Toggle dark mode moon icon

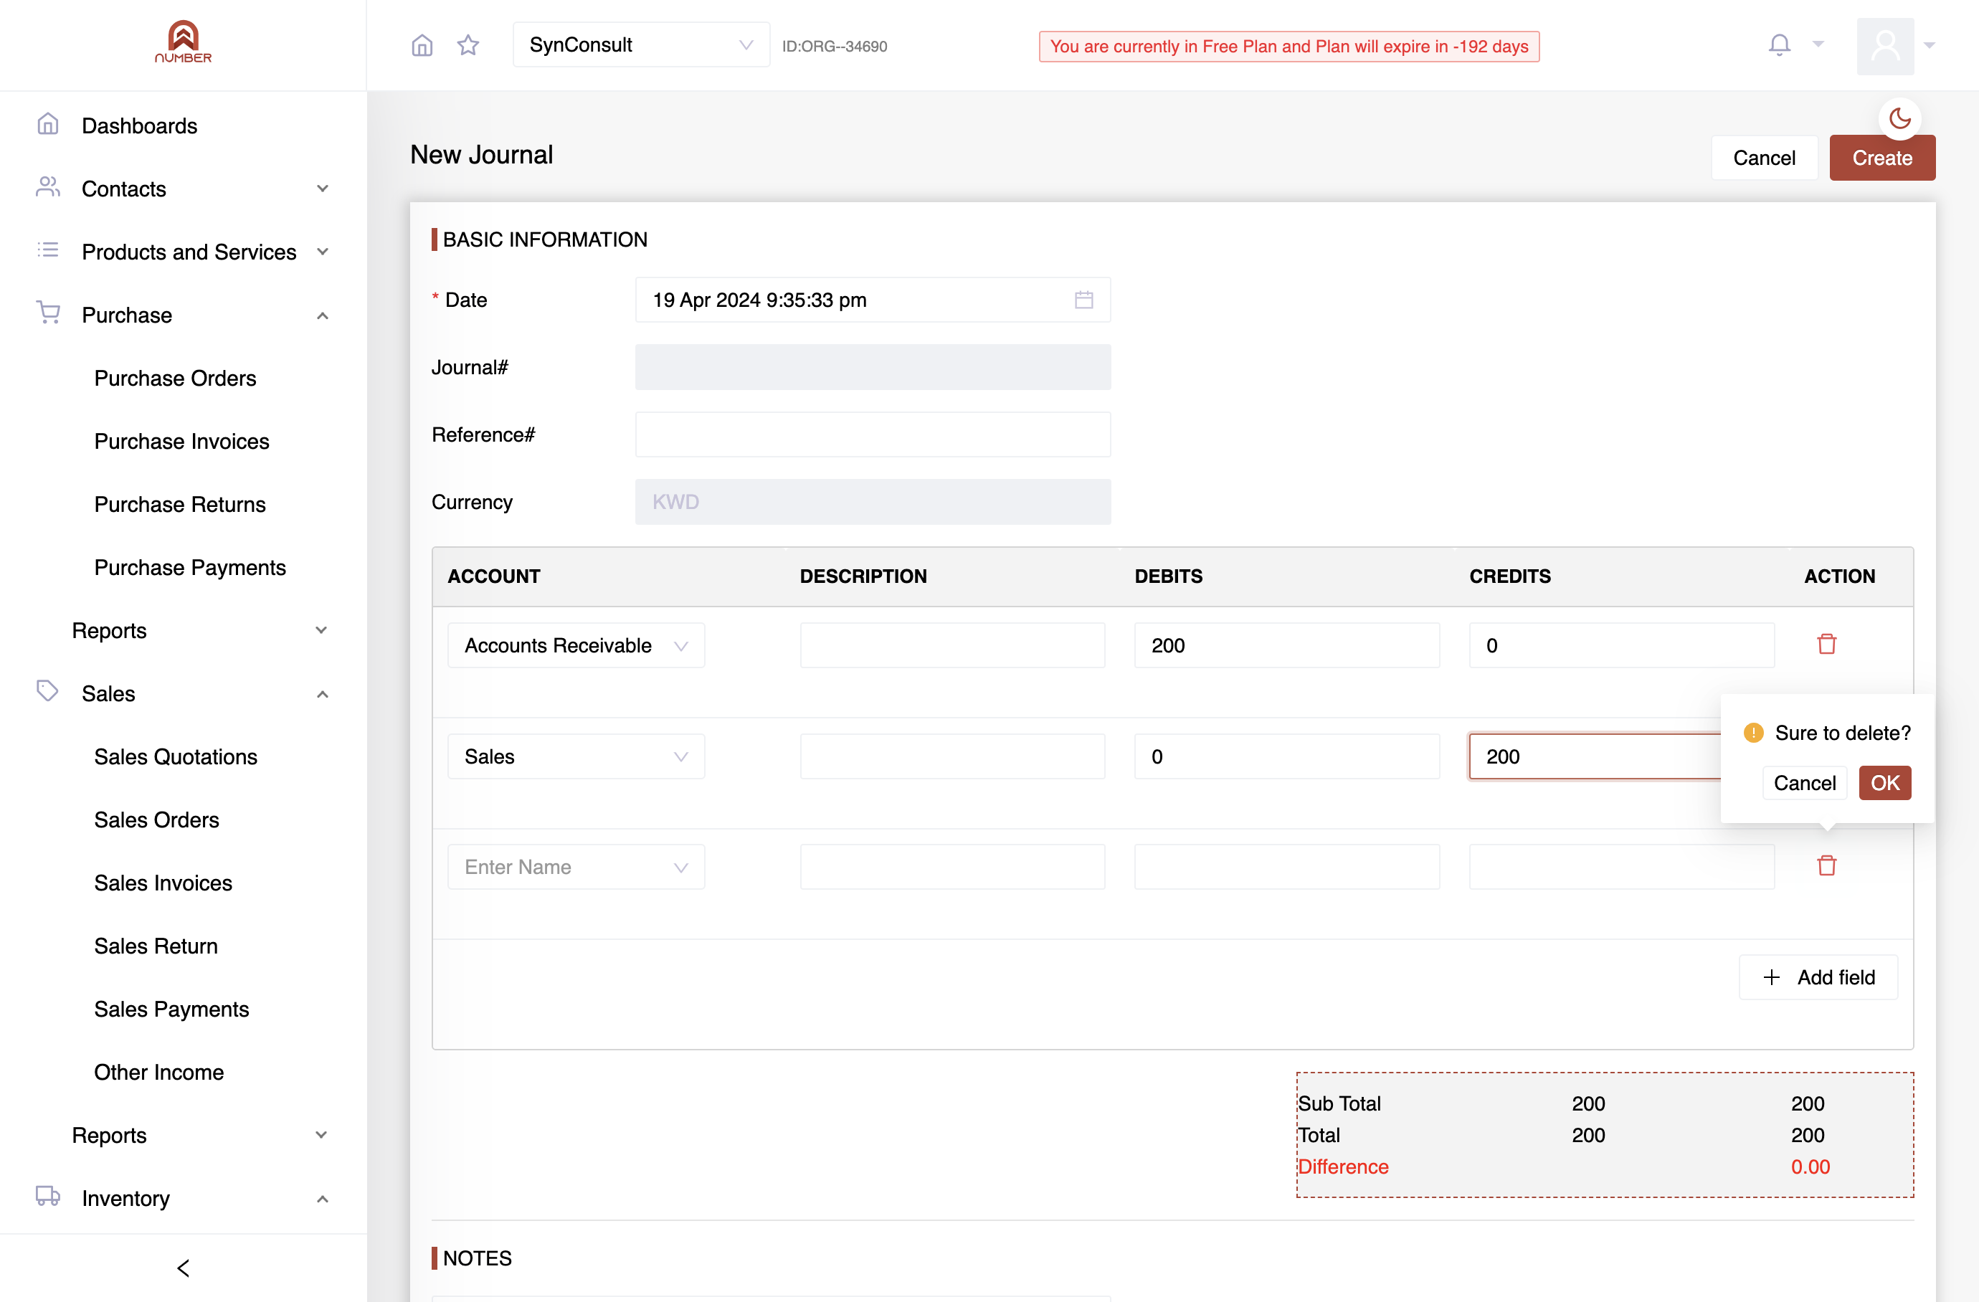(x=1899, y=118)
